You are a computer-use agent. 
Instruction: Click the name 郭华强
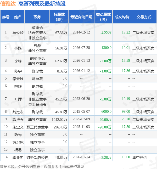click(x=18, y=120)
